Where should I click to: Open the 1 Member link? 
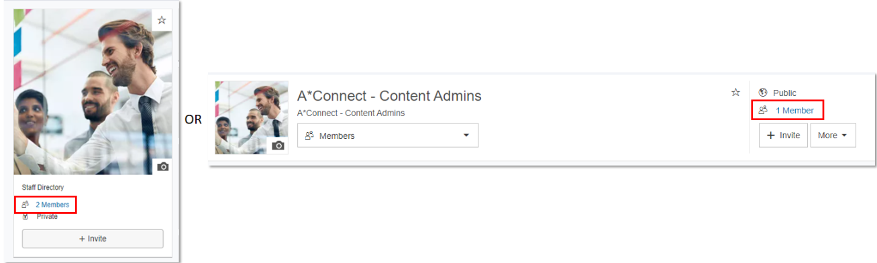794,111
